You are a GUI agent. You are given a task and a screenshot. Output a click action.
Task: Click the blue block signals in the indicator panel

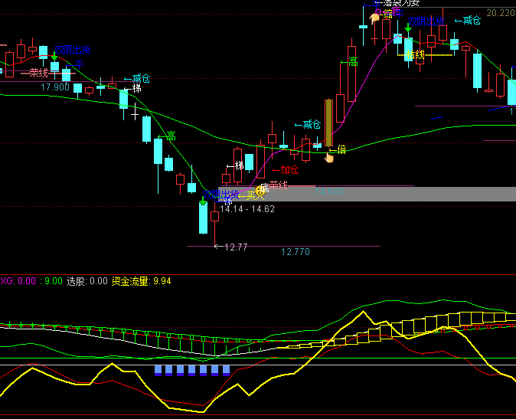(x=191, y=370)
